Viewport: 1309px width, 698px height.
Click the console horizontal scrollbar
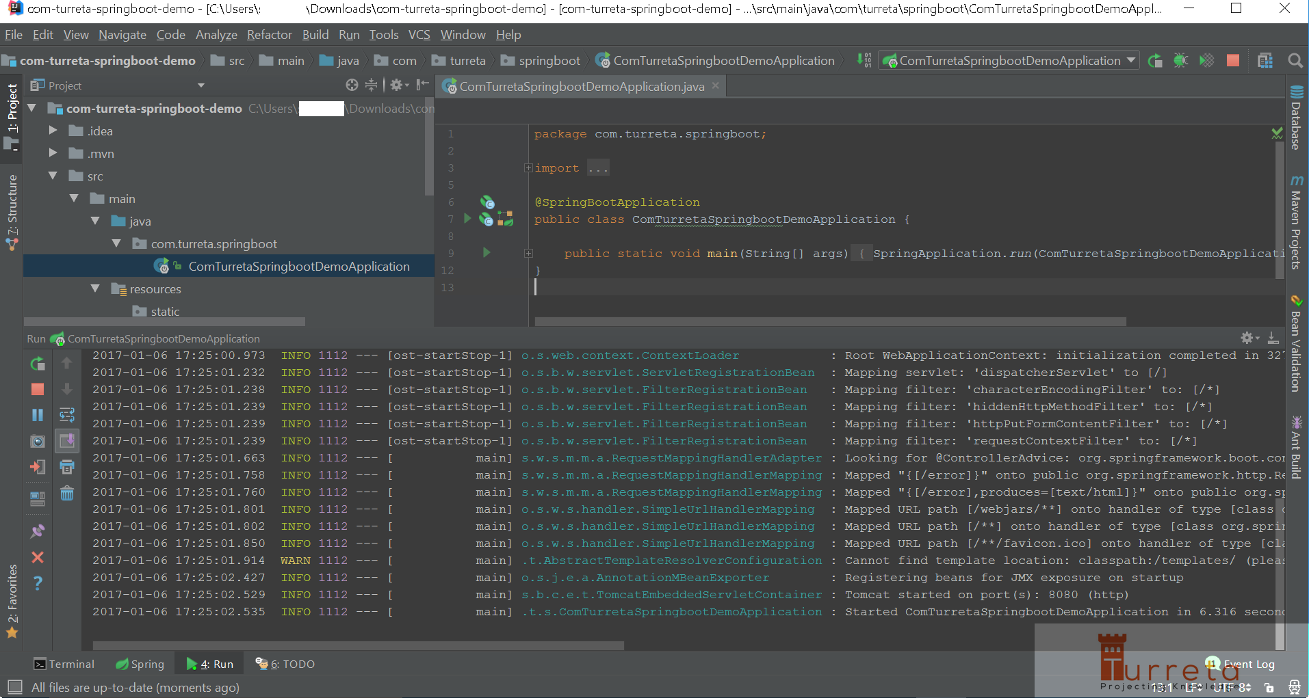pos(359,645)
